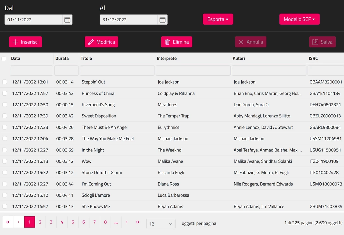Focus the Interprete column filter box
Viewport: 344px width, 235px height.
pyautogui.click(x=193, y=71)
